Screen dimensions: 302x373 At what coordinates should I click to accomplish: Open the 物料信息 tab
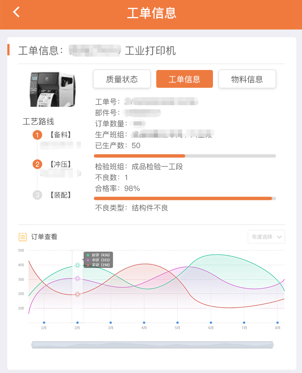click(247, 79)
